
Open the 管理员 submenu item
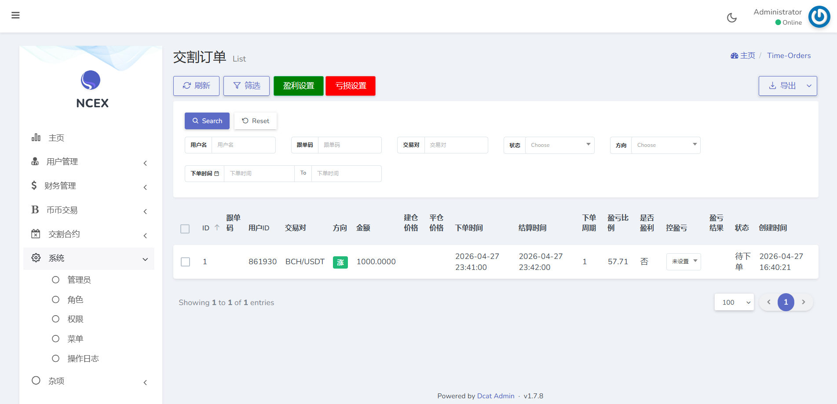coord(79,280)
